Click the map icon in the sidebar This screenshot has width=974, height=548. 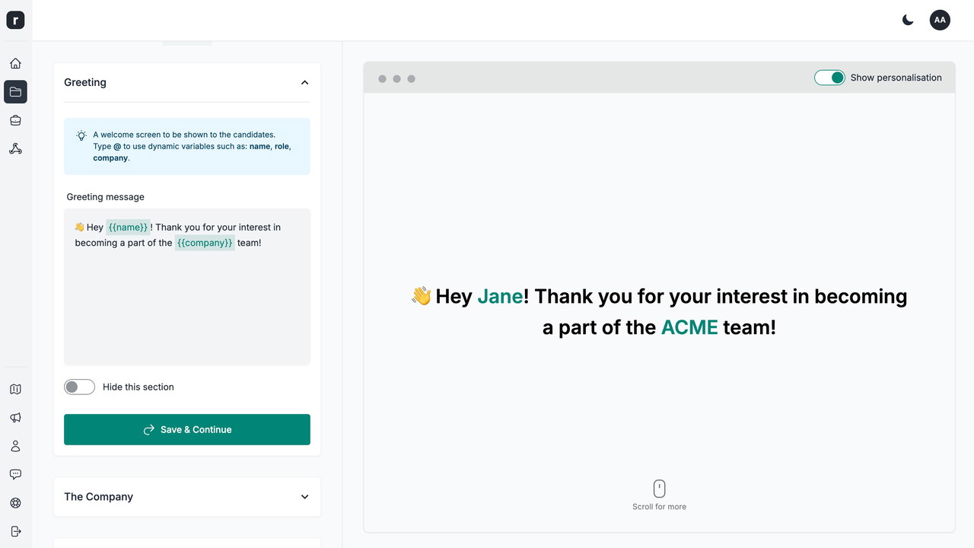click(15, 389)
